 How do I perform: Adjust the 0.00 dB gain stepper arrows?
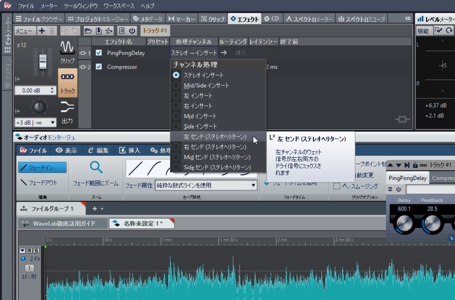(52, 90)
